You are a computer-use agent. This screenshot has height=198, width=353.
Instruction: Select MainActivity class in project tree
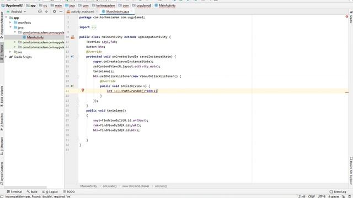(x=35, y=37)
